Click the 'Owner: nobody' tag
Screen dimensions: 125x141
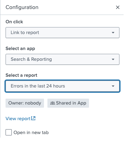25,103
